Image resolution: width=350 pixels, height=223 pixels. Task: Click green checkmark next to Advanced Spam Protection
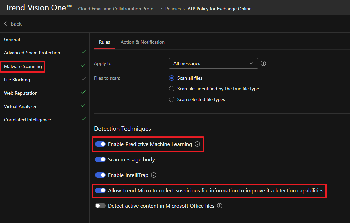[x=83, y=52]
